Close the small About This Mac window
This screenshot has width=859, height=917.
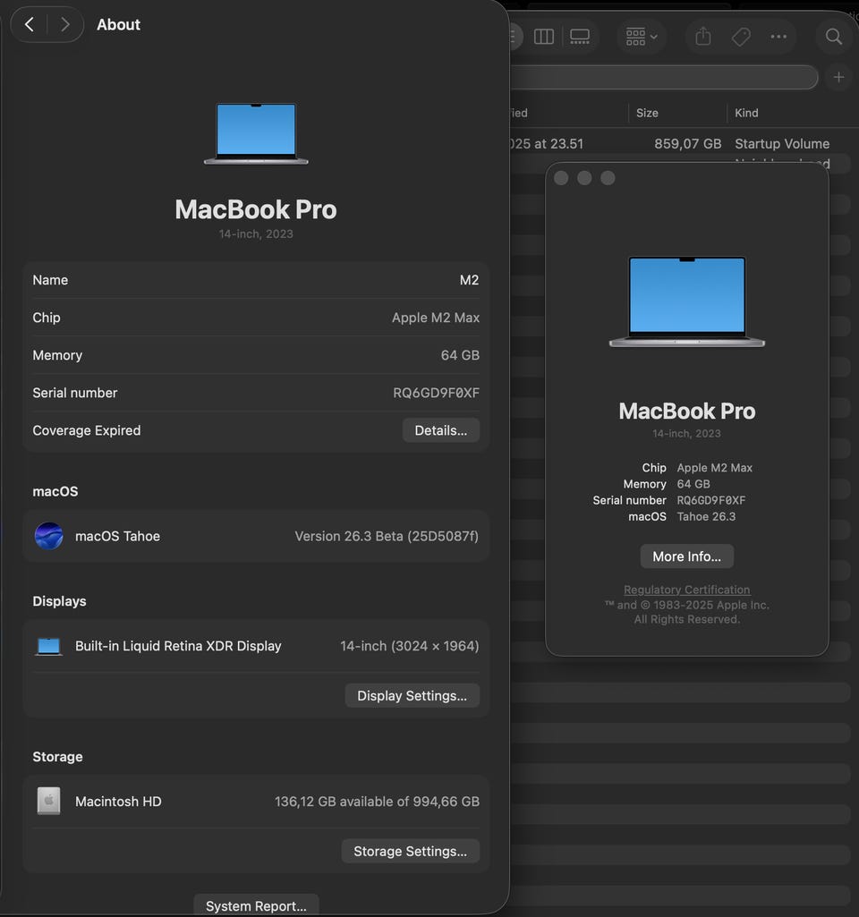tap(561, 178)
